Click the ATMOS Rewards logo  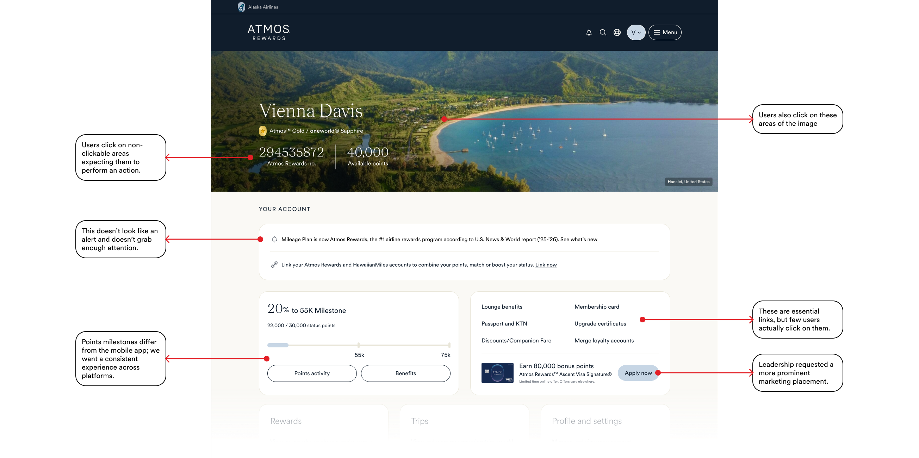click(269, 32)
